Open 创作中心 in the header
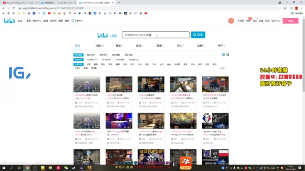The height and width of the screenshot is (171, 305). 276,21
